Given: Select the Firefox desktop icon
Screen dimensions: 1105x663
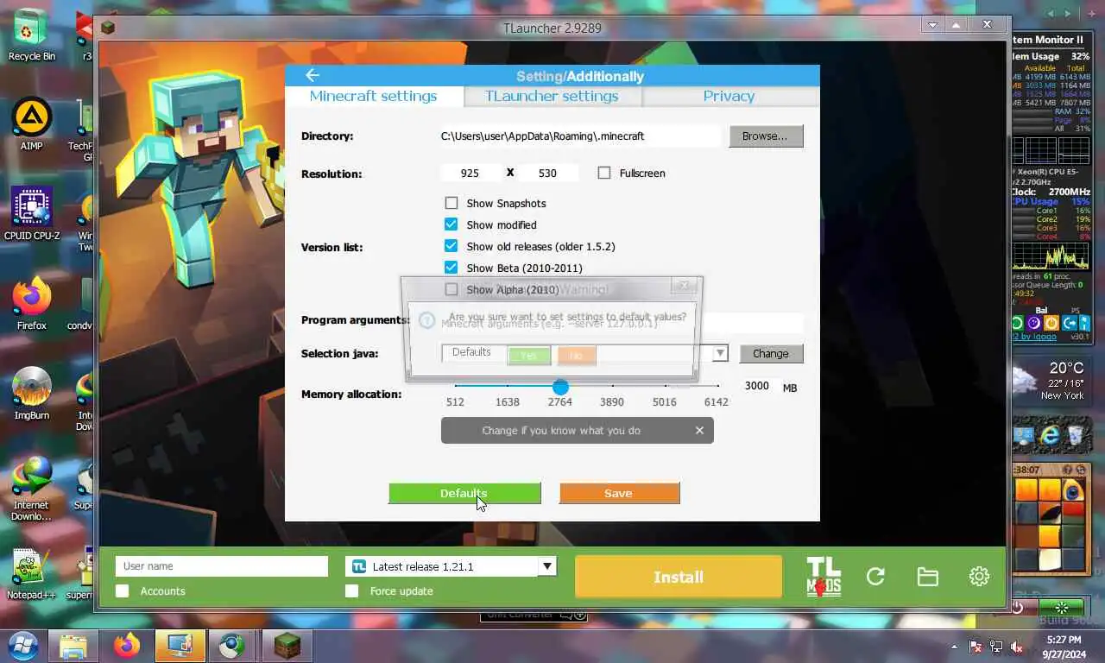Looking at the screenshot, I should pos(31,303).
